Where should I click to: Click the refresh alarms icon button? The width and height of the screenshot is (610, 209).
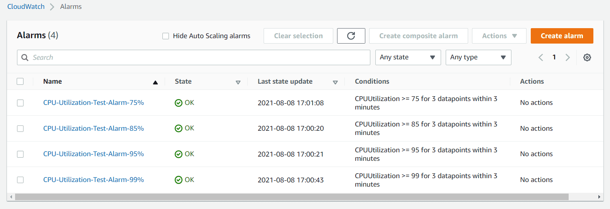pyautogui.click(x=351, y=36)
